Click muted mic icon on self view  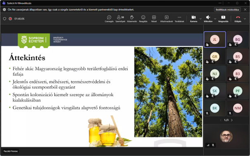(x=213, y=145)
